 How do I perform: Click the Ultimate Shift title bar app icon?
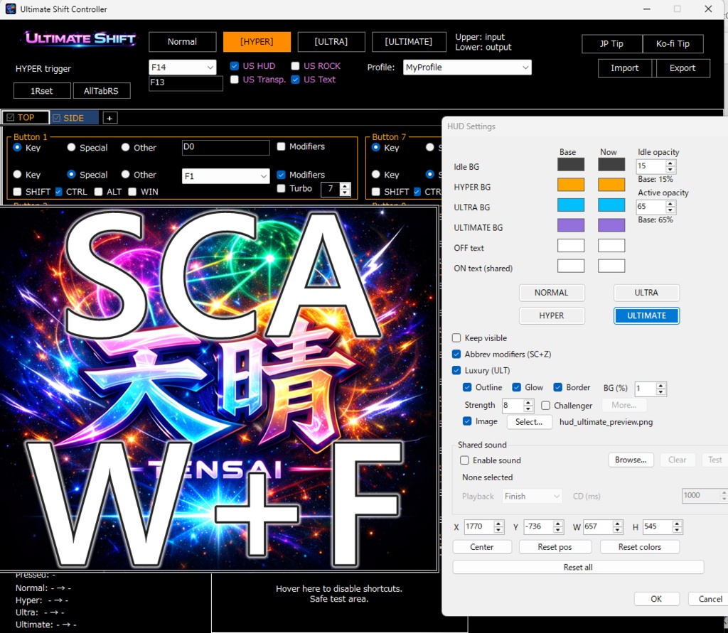[10, 9]
